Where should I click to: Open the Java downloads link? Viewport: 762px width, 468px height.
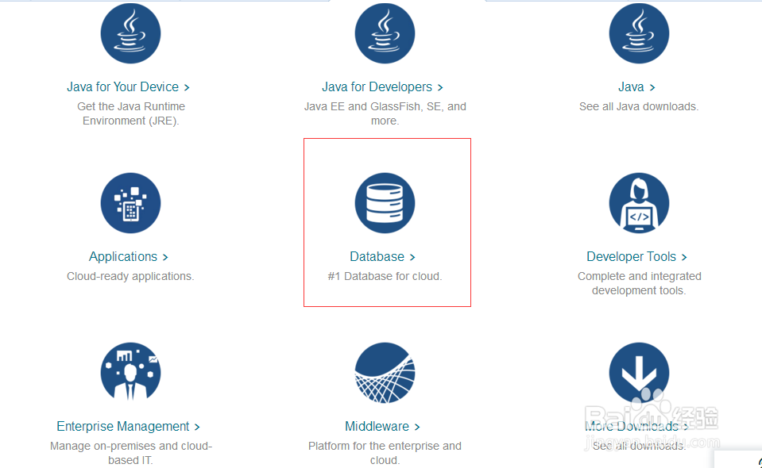click(x=636, y=86)
